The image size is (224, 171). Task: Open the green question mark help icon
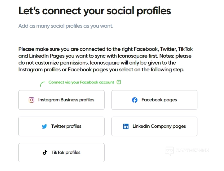click(119, 82)
